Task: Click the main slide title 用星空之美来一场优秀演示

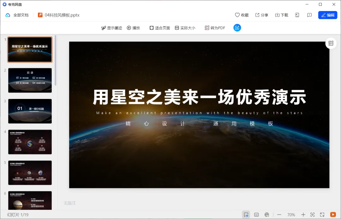Action: (x=200, y=97)
